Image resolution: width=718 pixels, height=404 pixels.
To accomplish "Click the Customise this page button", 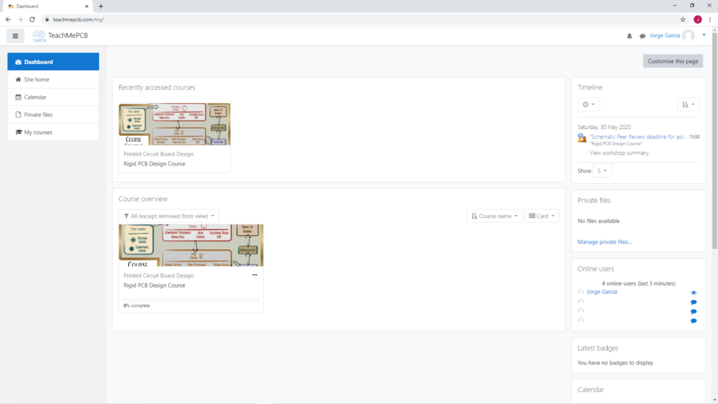I will point(672,61).
